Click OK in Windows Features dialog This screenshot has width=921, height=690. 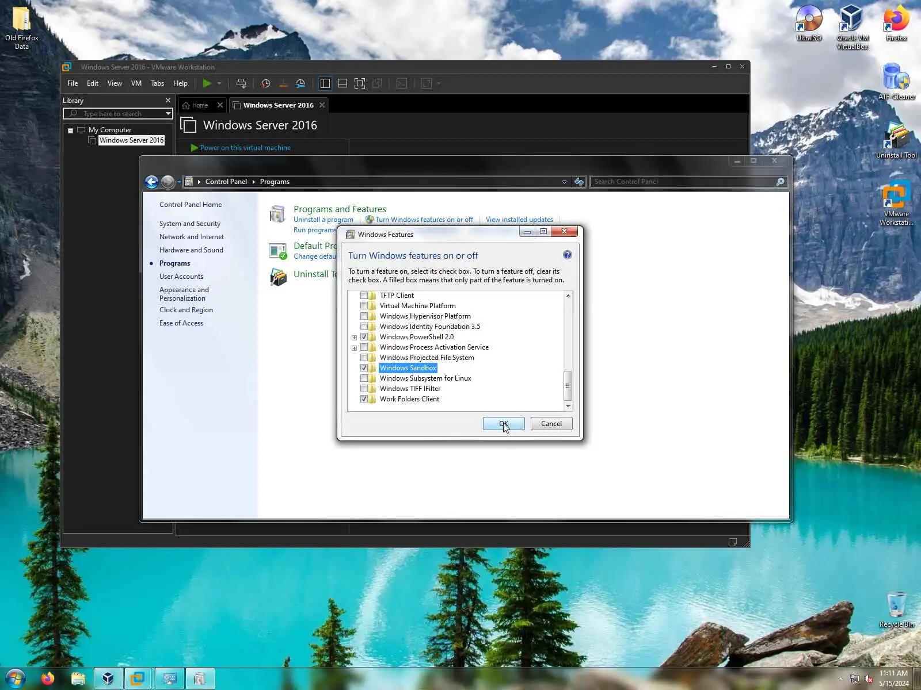504,424
